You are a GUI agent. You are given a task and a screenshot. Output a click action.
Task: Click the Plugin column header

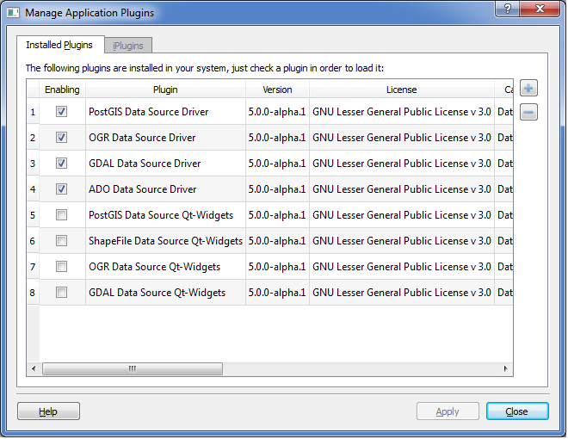166,90
